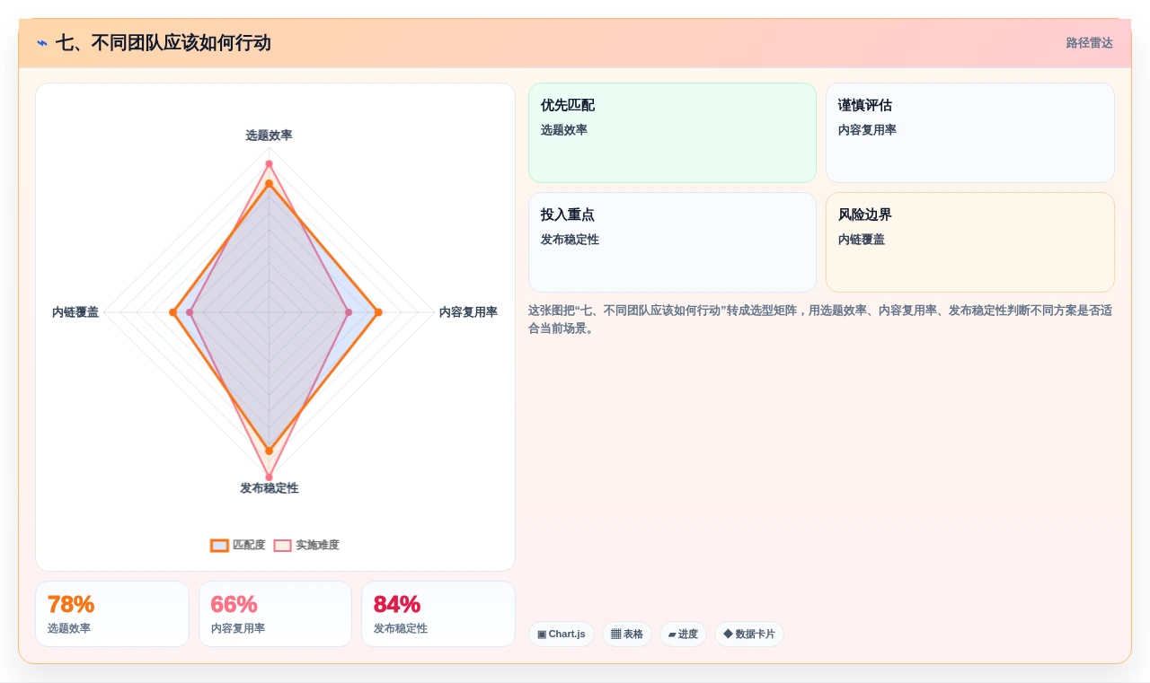Select the 表格 tag

pyautogui.click(x=627, y=634)
